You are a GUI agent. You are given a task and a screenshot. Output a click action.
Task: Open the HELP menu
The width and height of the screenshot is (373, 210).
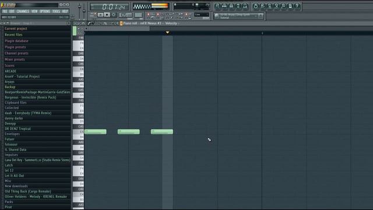65,11
